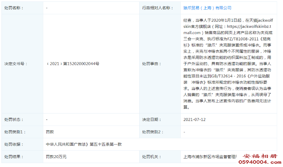Click the 决定文书号 label
283x167 pixels.
click(x=16, y=64)
